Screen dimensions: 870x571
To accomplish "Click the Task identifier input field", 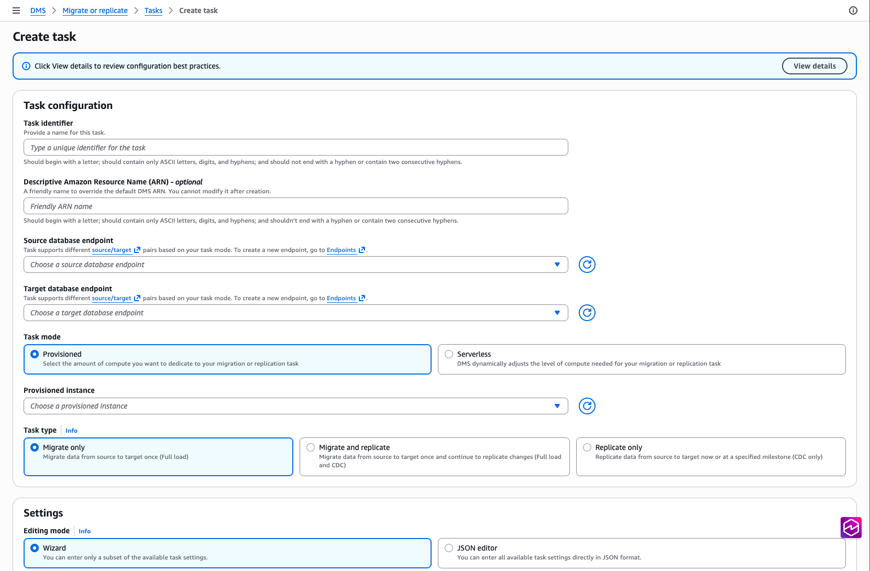I will (x=296, y=147).
